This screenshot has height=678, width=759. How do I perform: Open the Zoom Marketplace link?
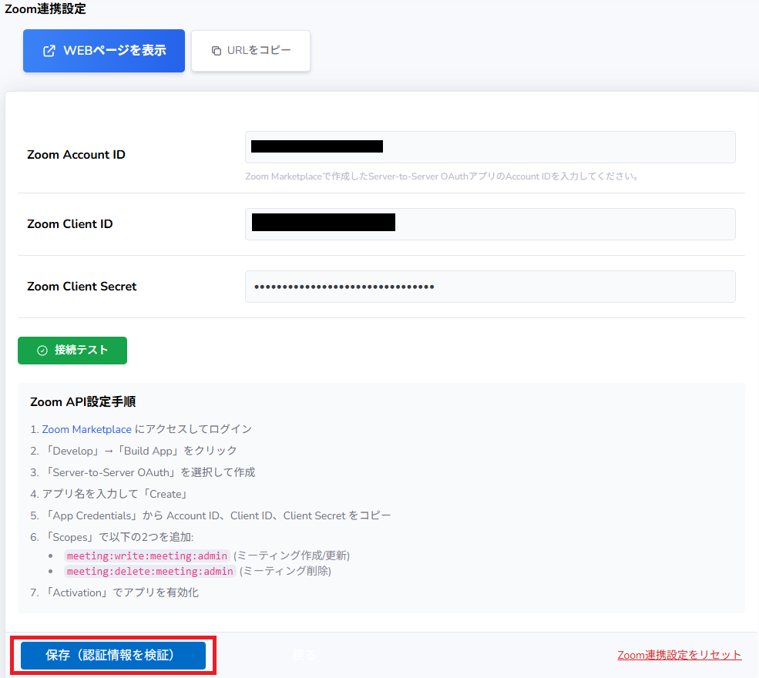coord(86,429)
